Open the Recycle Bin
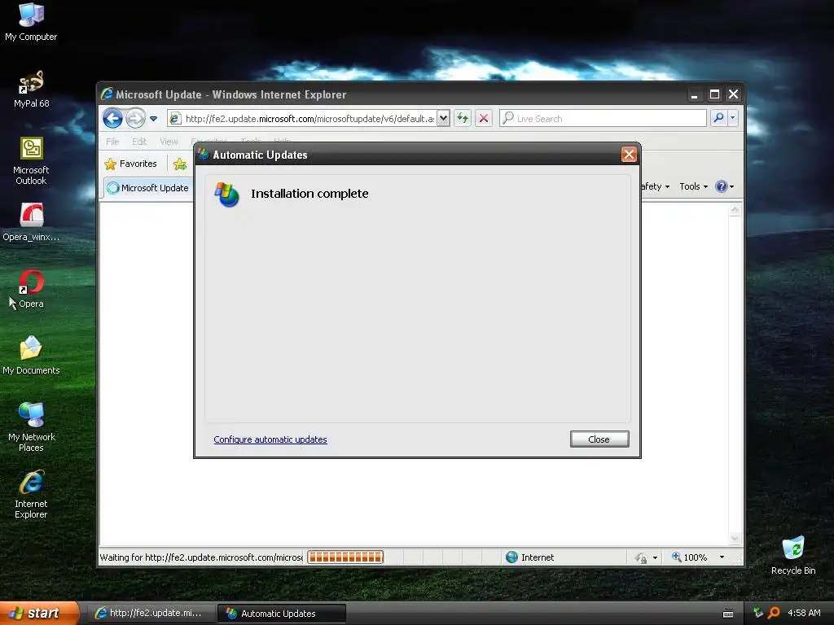Viewport: 834px width, 625px height. point(793,556)
